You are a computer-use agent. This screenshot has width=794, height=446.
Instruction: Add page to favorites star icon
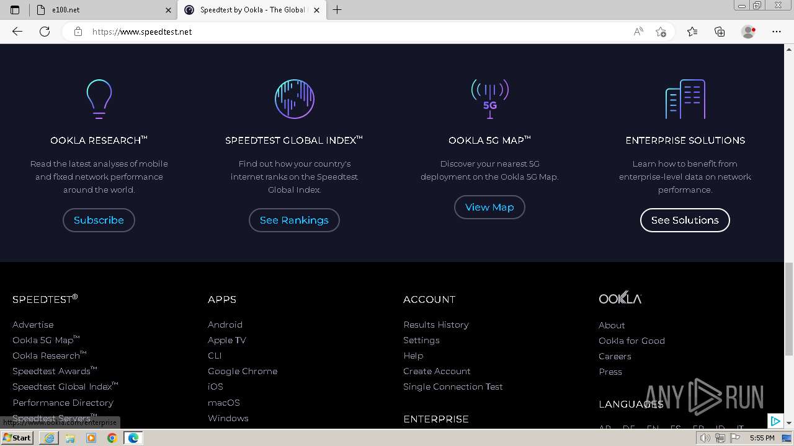point(661,32)
